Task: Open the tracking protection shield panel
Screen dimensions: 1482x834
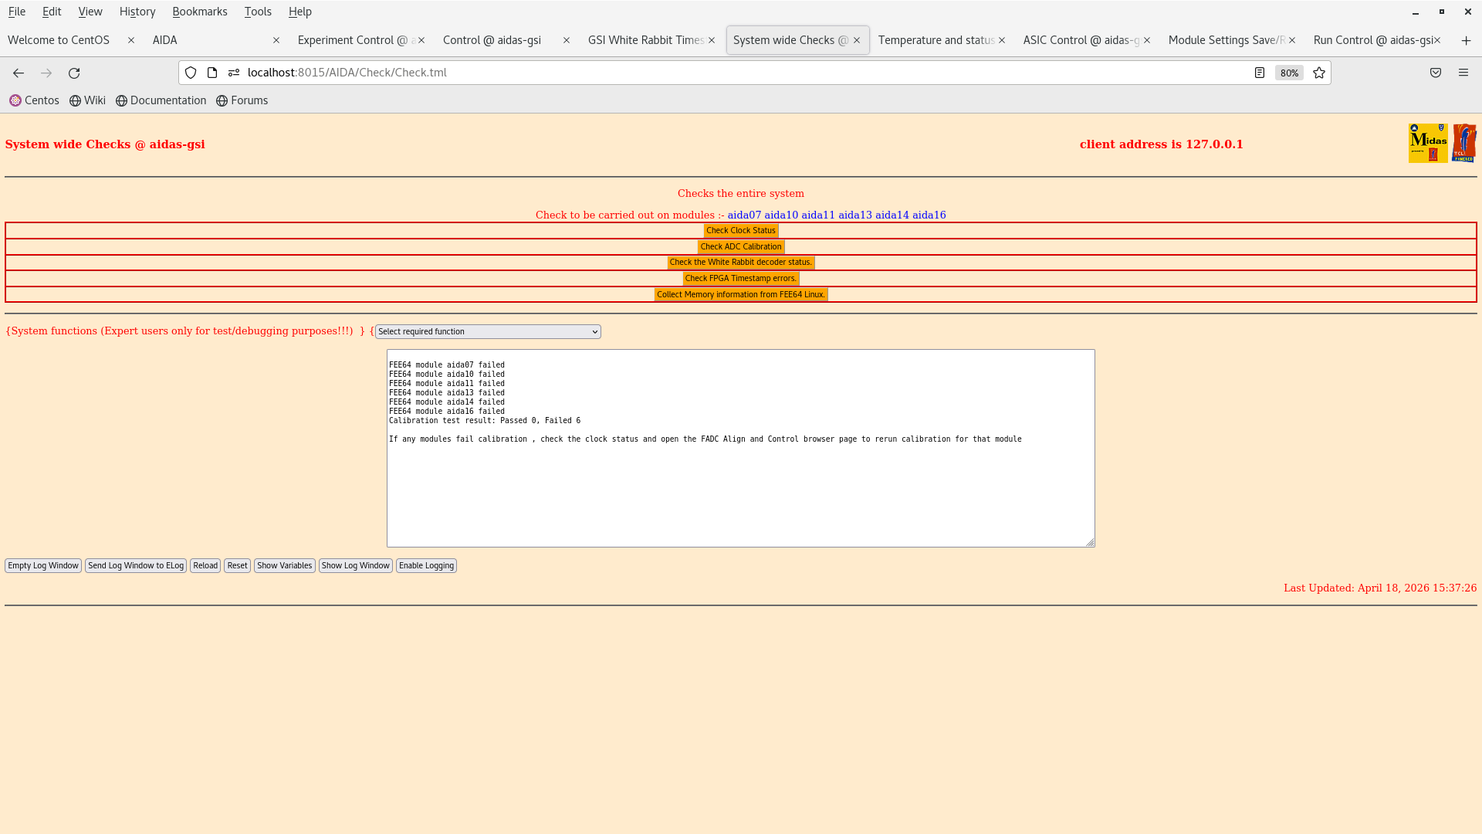Action: pos(191,73)
